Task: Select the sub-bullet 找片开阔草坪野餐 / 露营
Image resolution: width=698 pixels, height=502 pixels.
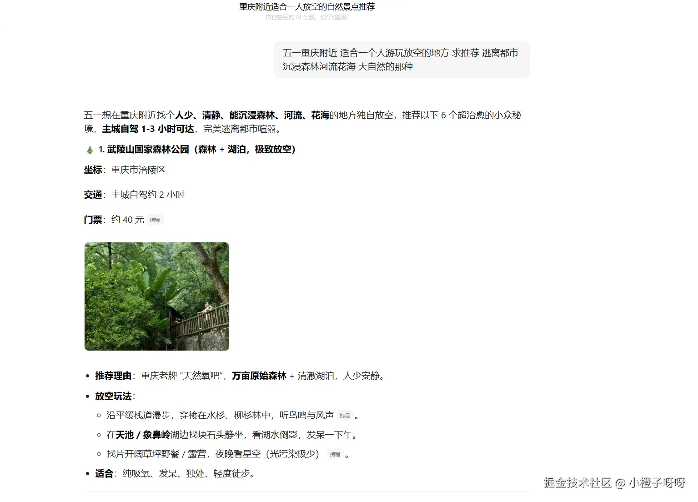Action: [x=213, y=454]
